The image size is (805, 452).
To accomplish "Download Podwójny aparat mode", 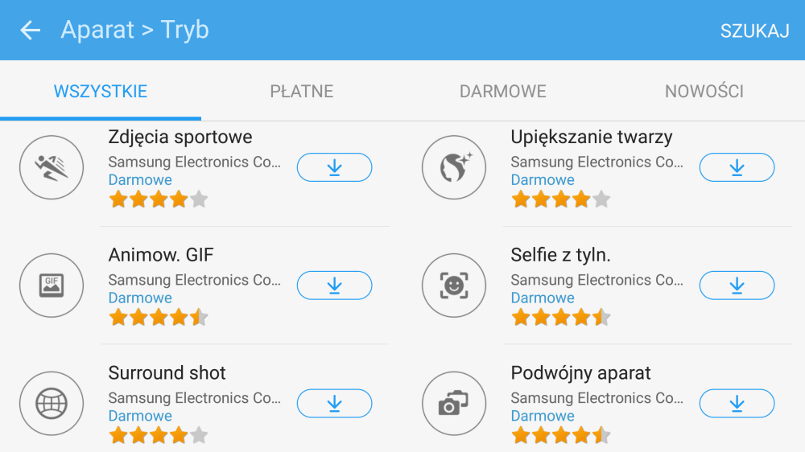I will (x=737, y=403).
